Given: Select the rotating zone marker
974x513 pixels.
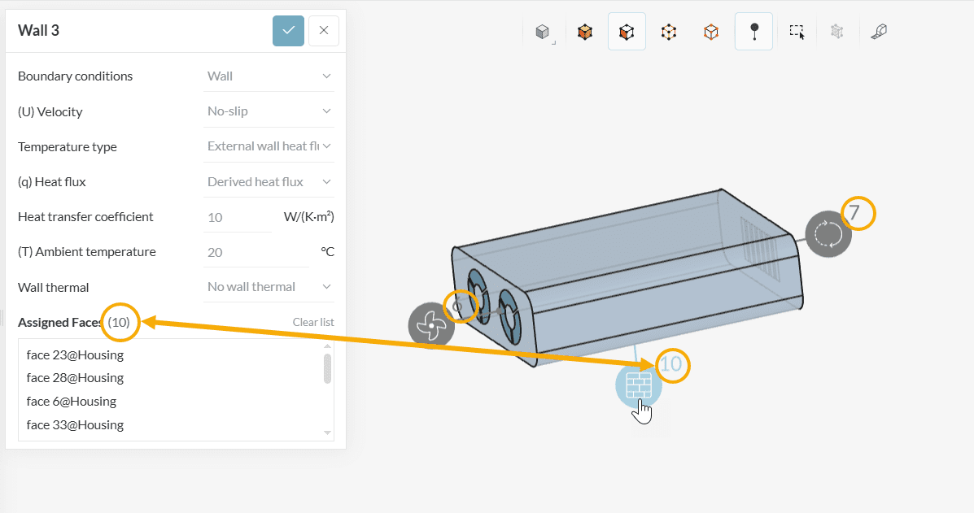Looking at the screenshot, I should pyautogui.click(x=828, y=234).
